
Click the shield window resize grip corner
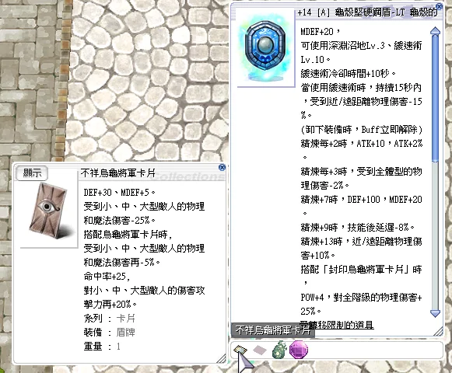438,331
